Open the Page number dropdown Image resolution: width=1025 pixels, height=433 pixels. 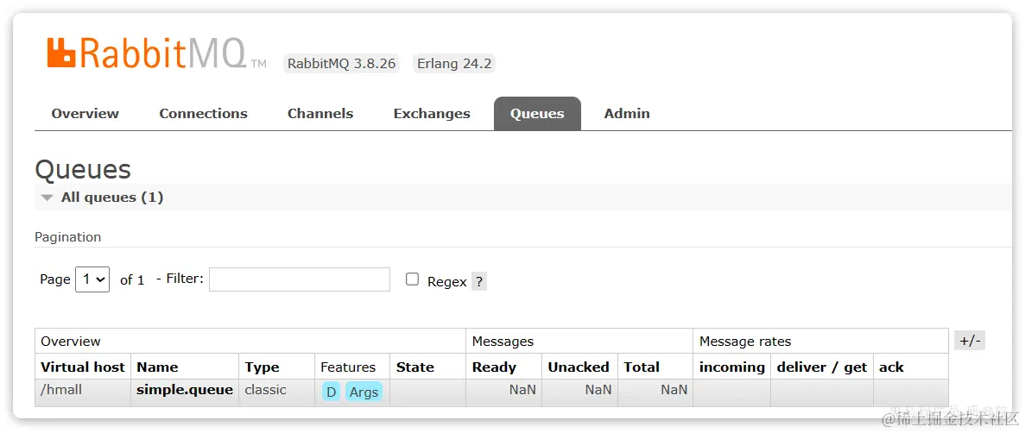tap(92, 279)
